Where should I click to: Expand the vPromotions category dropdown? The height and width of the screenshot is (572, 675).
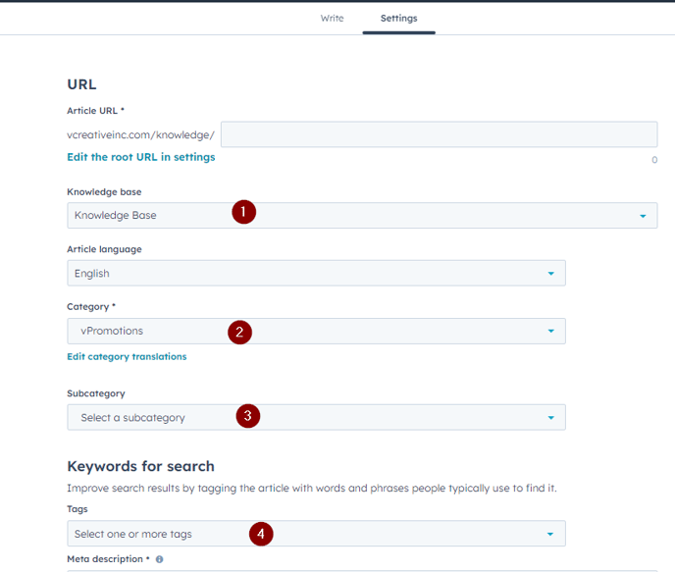(x=316, y=331)
